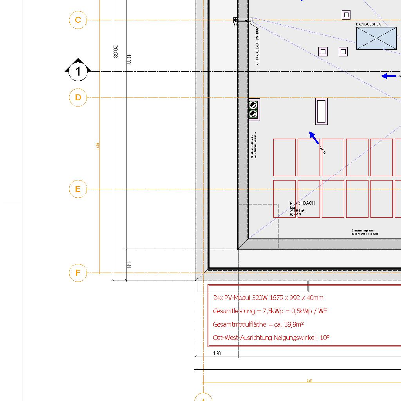Click the 1.90 horizontal dimension text

coord(217,353)
